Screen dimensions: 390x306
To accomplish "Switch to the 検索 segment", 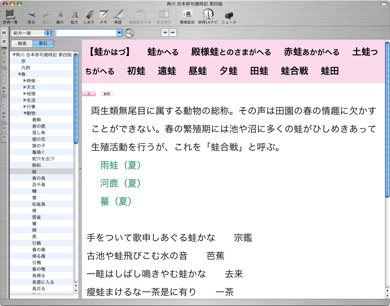I will 22,43.
